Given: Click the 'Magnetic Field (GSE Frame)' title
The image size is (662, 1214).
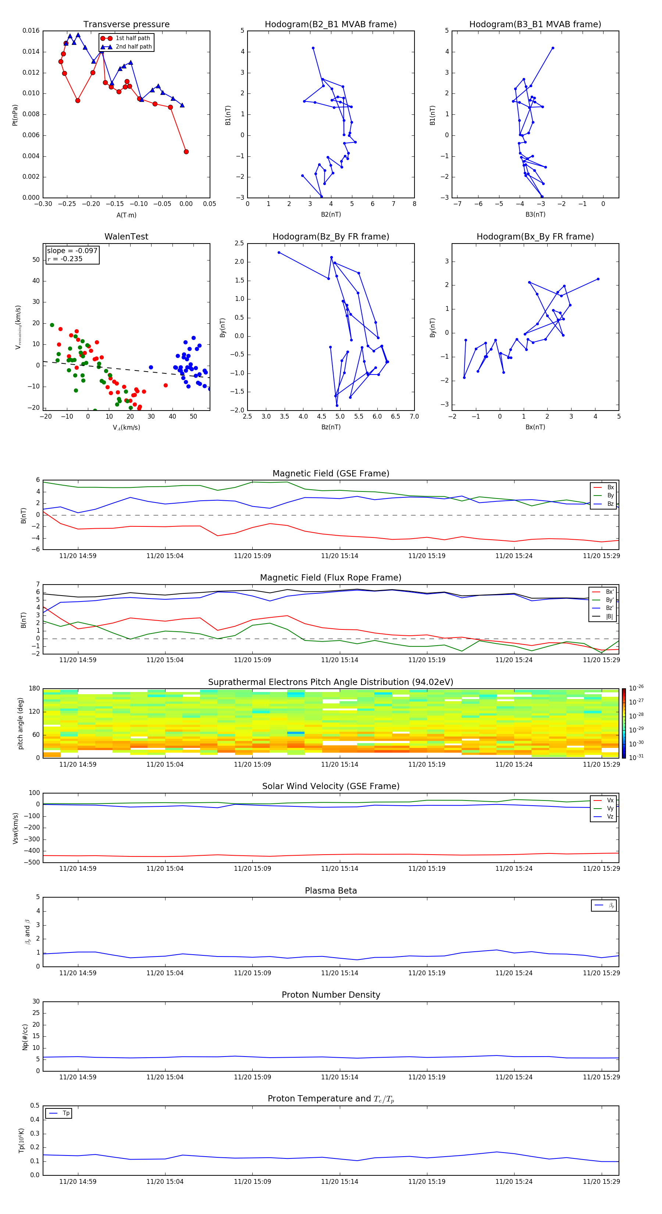Looking at the screenshot, I should point(331,473).
